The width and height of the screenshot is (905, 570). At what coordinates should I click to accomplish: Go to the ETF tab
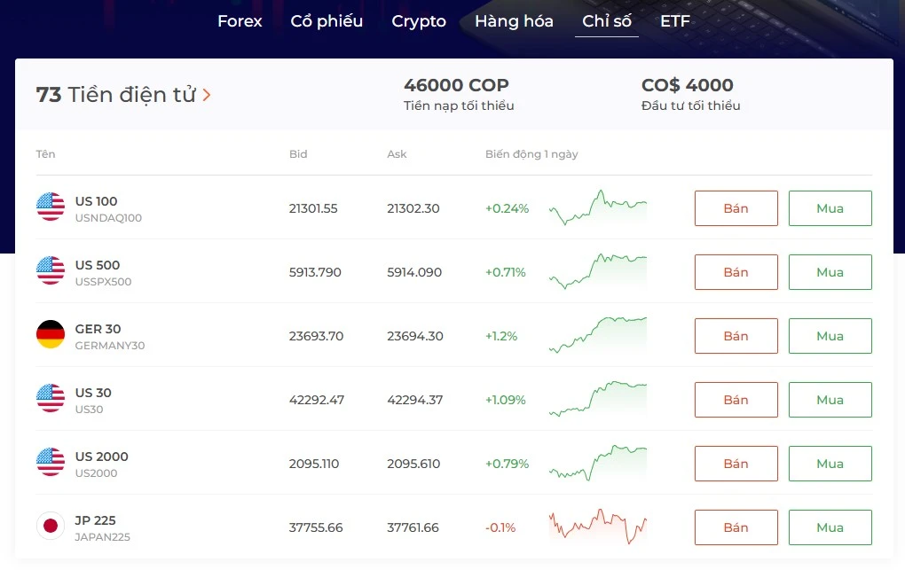[x=675, y=21]
